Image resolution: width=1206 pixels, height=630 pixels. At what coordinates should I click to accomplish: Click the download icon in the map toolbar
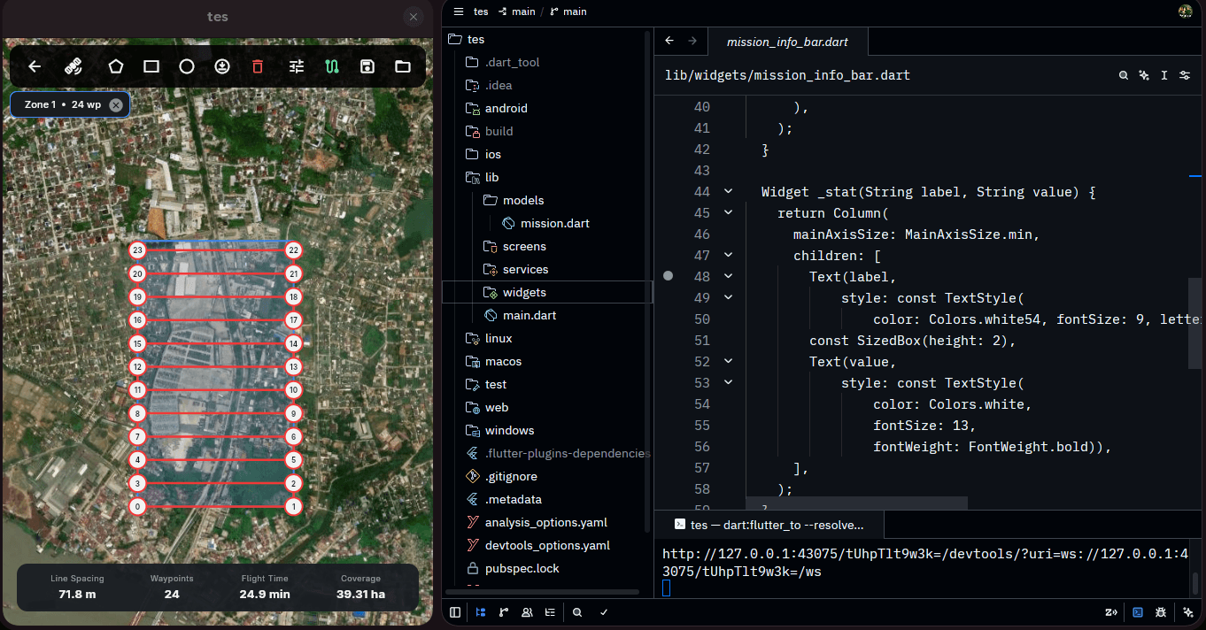tap(222, 66)
